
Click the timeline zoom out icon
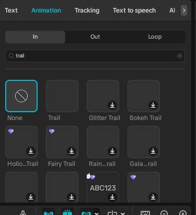[164, 213]
